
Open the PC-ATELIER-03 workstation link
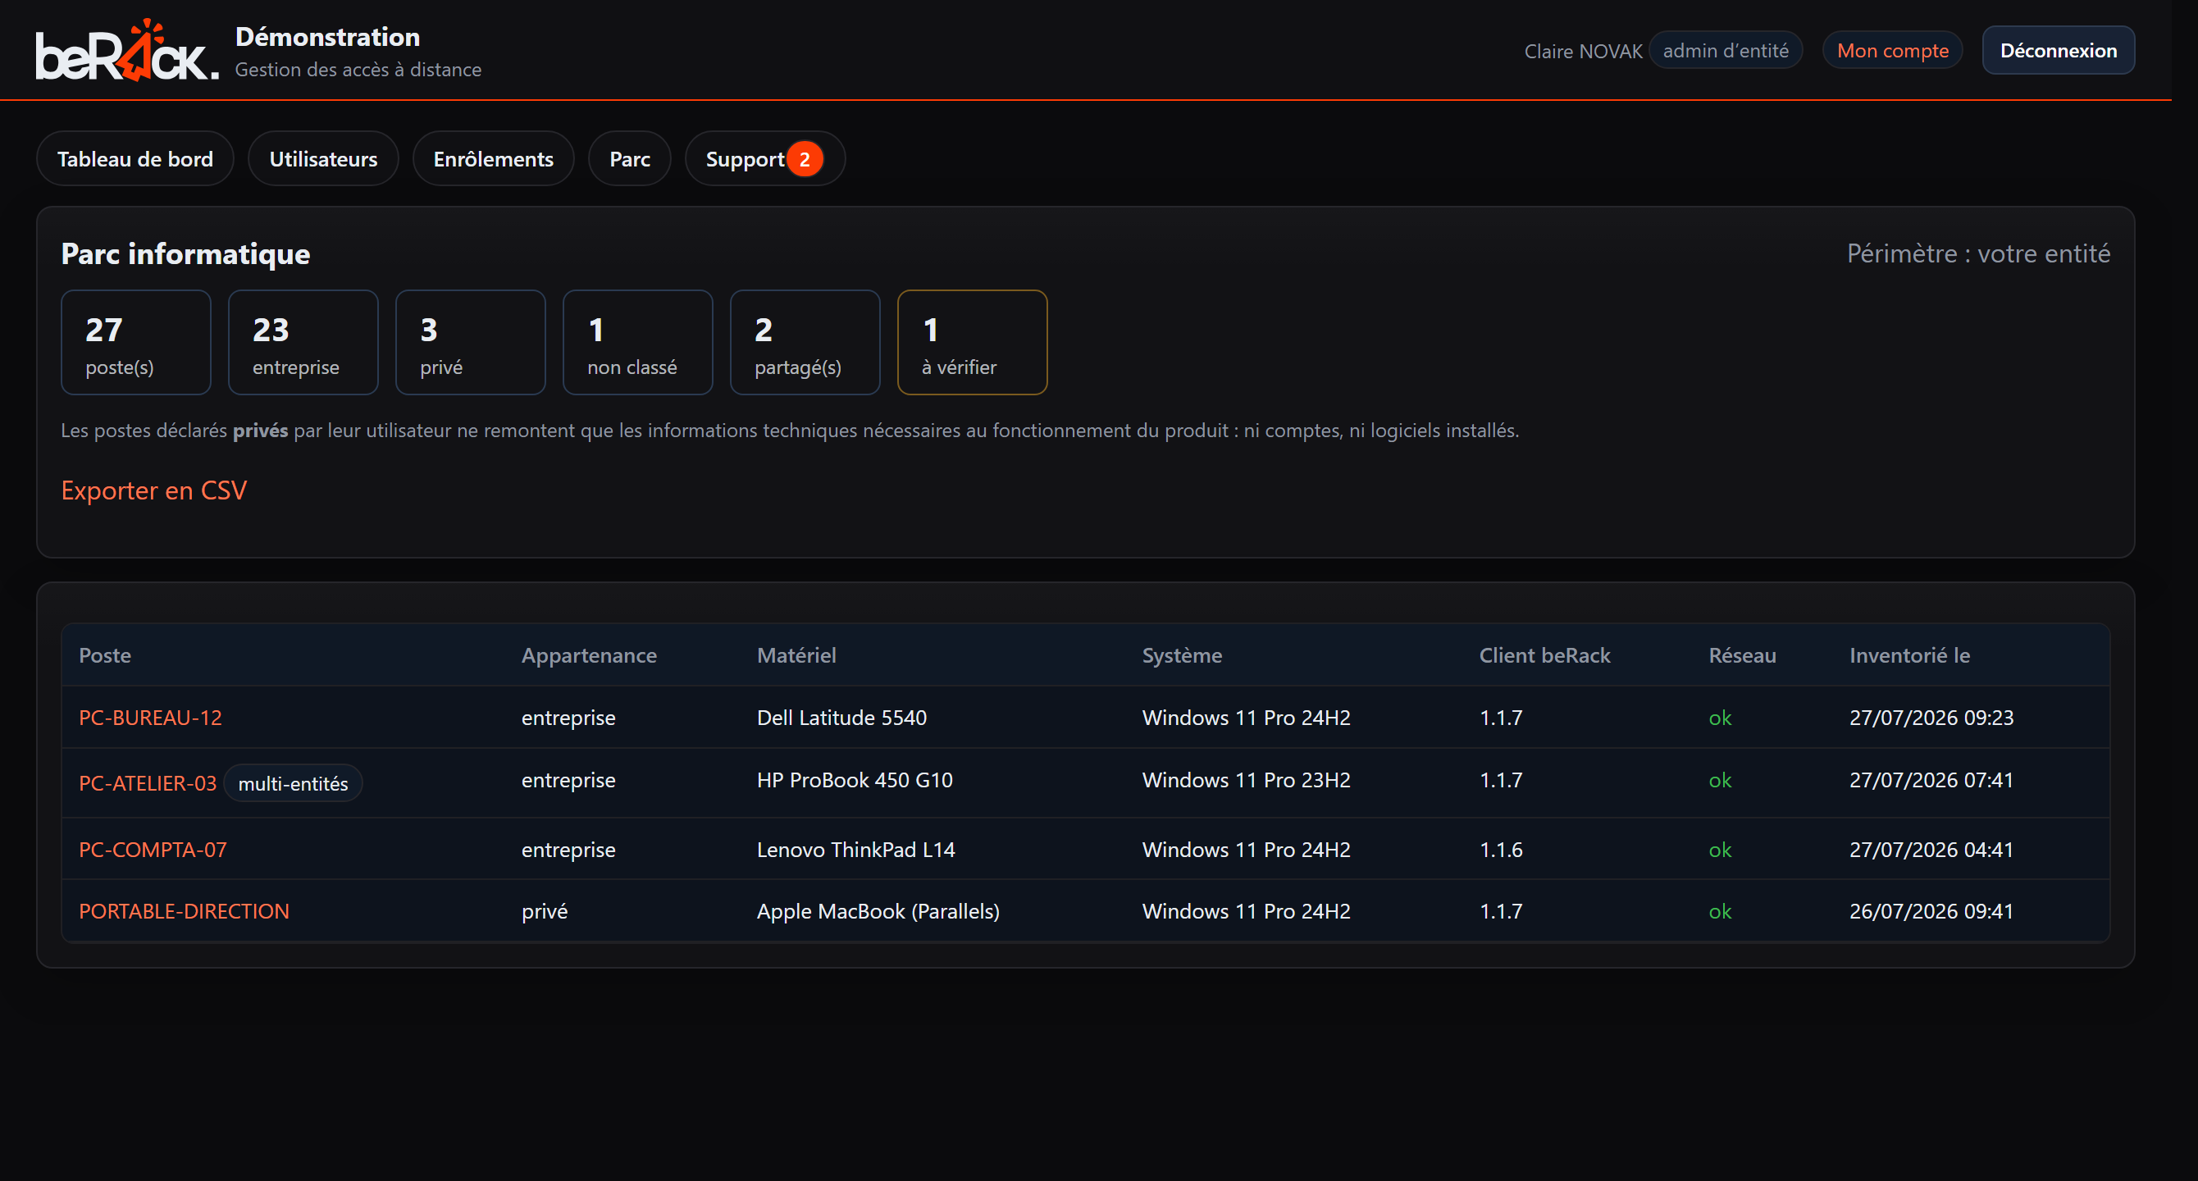tap(148, 783)
